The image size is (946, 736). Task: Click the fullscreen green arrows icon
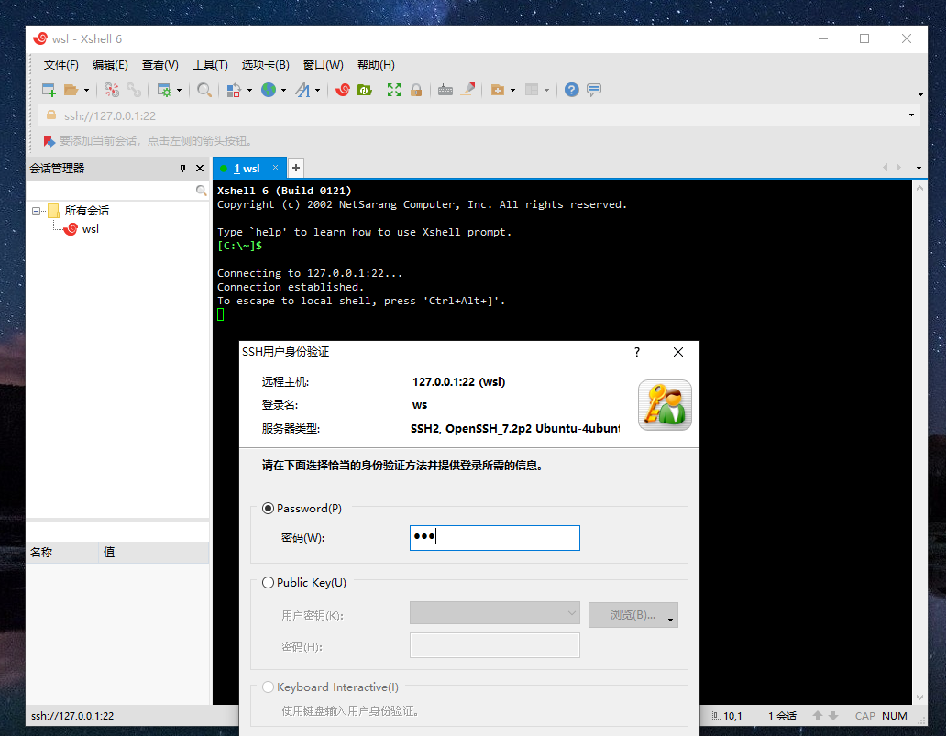(394, 90)
